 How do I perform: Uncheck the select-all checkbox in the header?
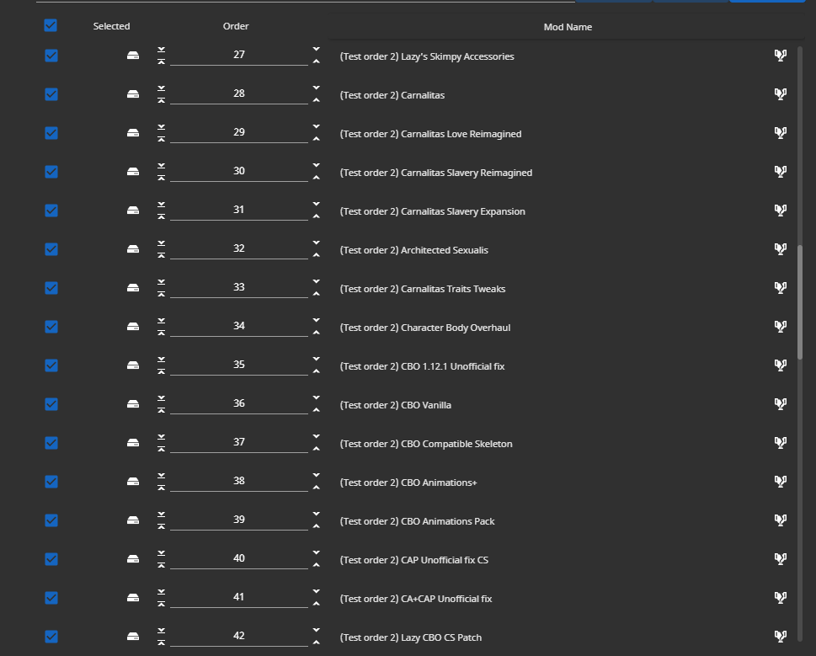click(51, 25)
